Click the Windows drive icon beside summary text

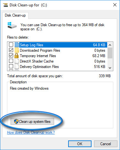(12, 25)
